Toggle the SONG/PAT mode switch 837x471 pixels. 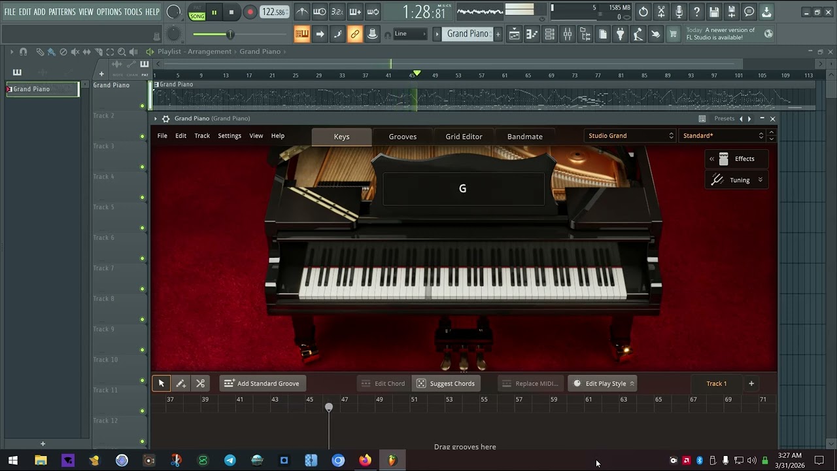(197, 12)
